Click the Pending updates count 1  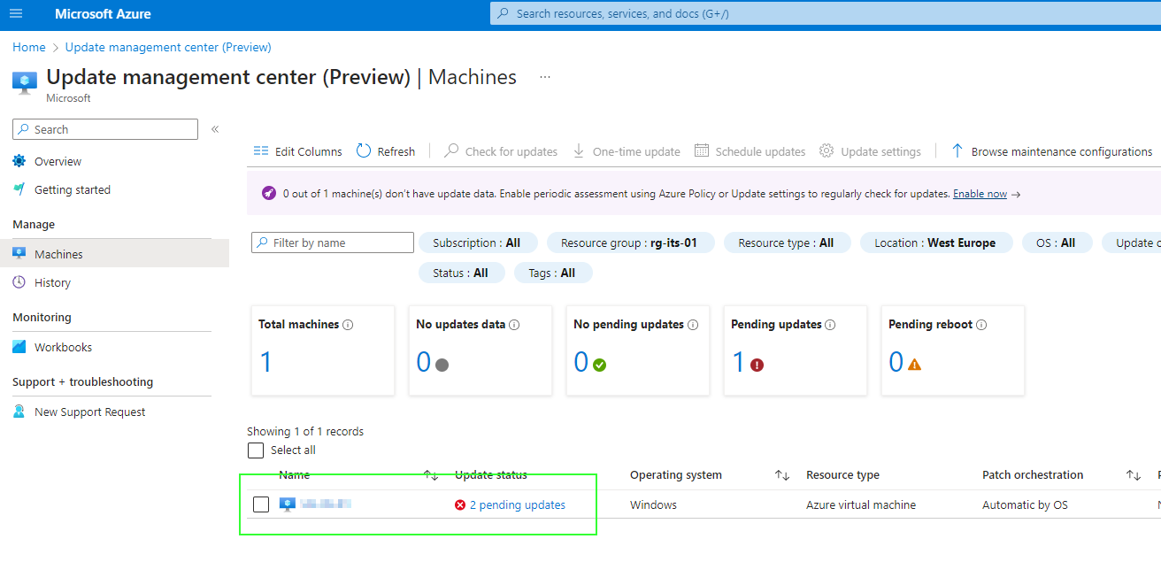click(x=739, y=361)
